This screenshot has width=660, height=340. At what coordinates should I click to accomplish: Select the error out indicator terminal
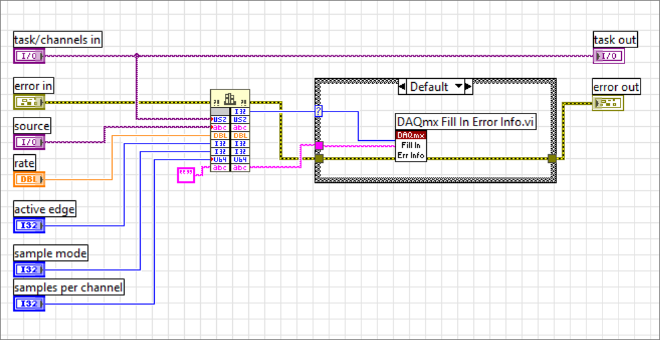tap(608, 102)
